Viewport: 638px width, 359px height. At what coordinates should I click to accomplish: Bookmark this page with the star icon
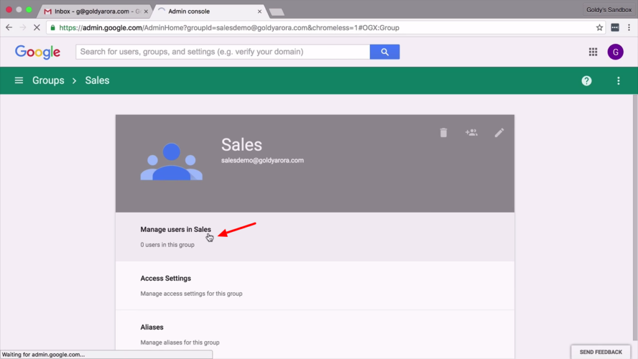pos(600,28)
